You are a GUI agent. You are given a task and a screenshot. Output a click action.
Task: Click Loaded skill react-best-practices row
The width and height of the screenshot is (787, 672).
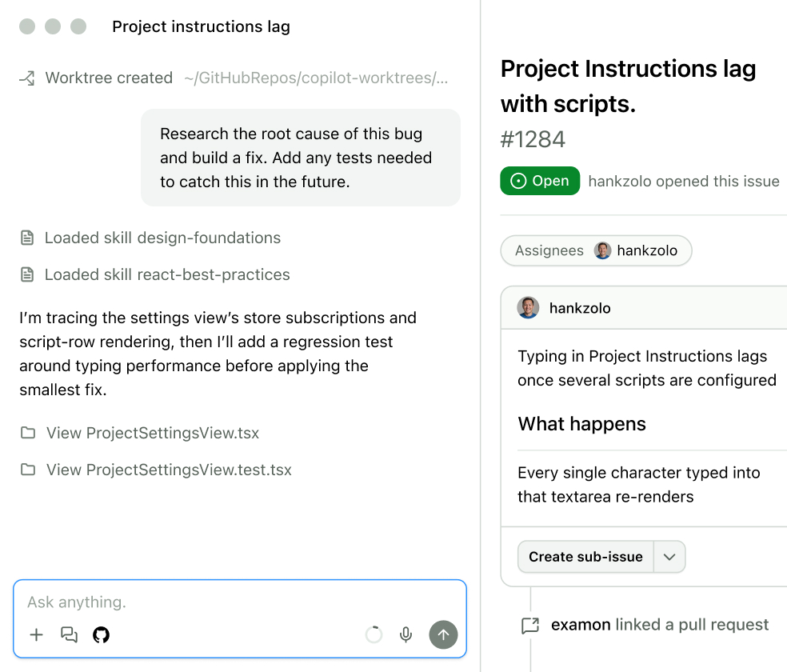point(154,274)
